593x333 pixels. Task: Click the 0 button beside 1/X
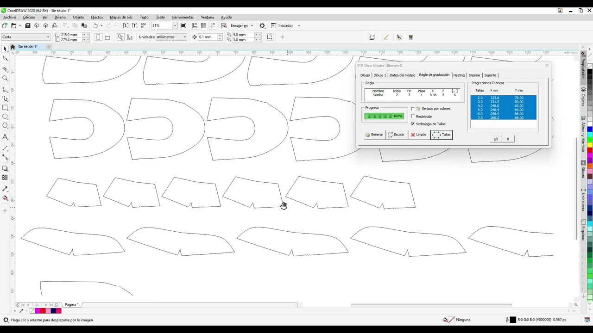(x=508, y=139)
